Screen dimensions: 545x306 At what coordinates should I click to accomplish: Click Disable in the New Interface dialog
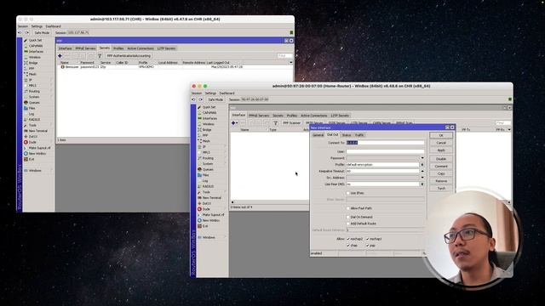point(441,159)
